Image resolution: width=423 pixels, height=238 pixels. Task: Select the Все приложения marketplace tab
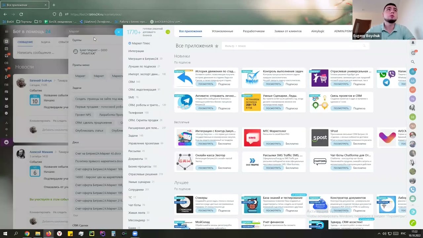point(190,31)
